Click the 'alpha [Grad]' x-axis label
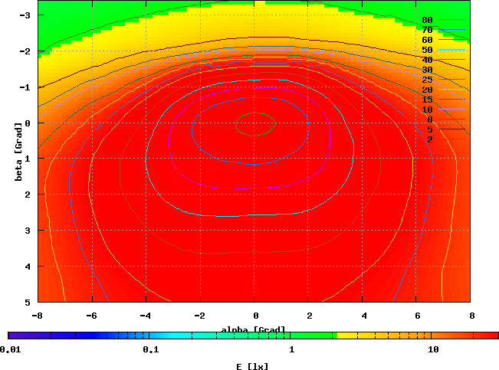The height and width of the screenshot is (370, 499). pos(253,329)
